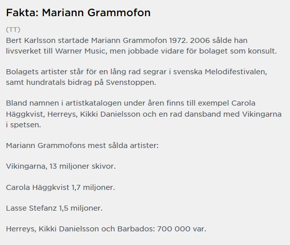Click the mest sålda artister line
290x245 pixels.
[82, 145]
